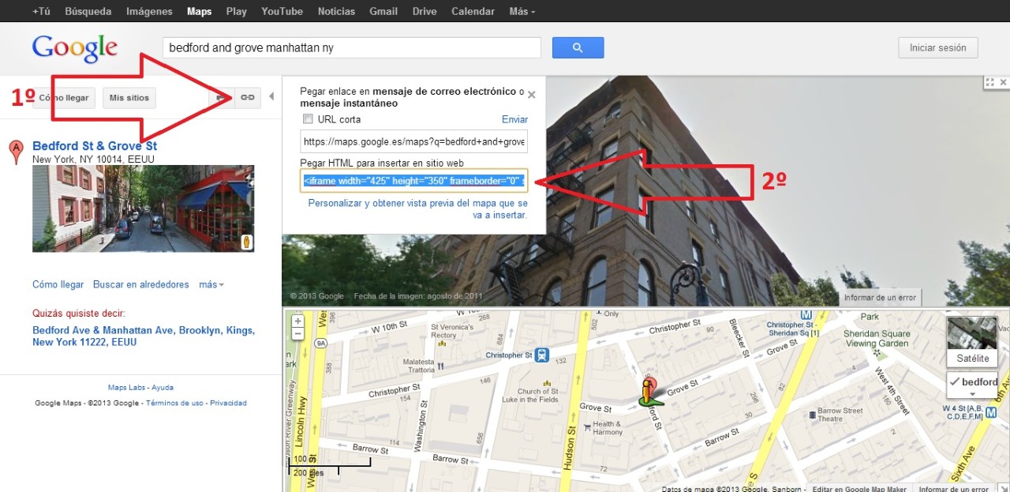
Task: Enable the URL corta checkbox
Action: [309, 119]
